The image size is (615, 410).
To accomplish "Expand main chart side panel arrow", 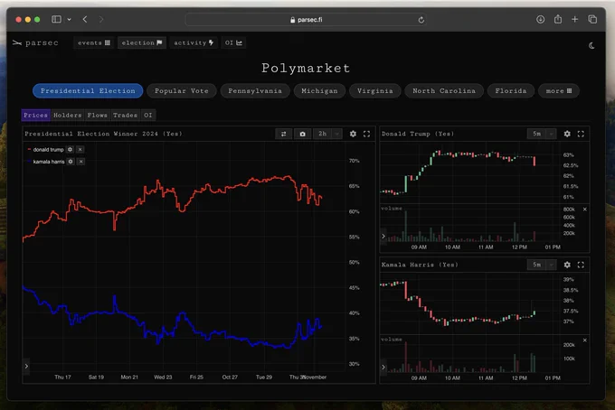I will pos(26,366).
